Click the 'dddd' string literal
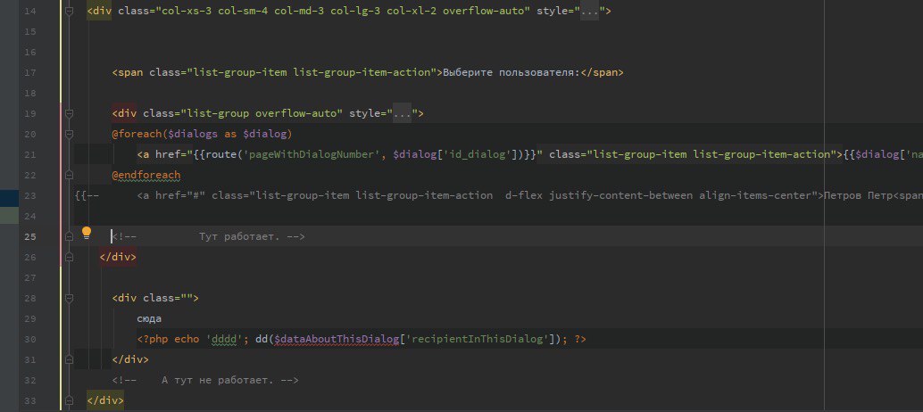 224,339
